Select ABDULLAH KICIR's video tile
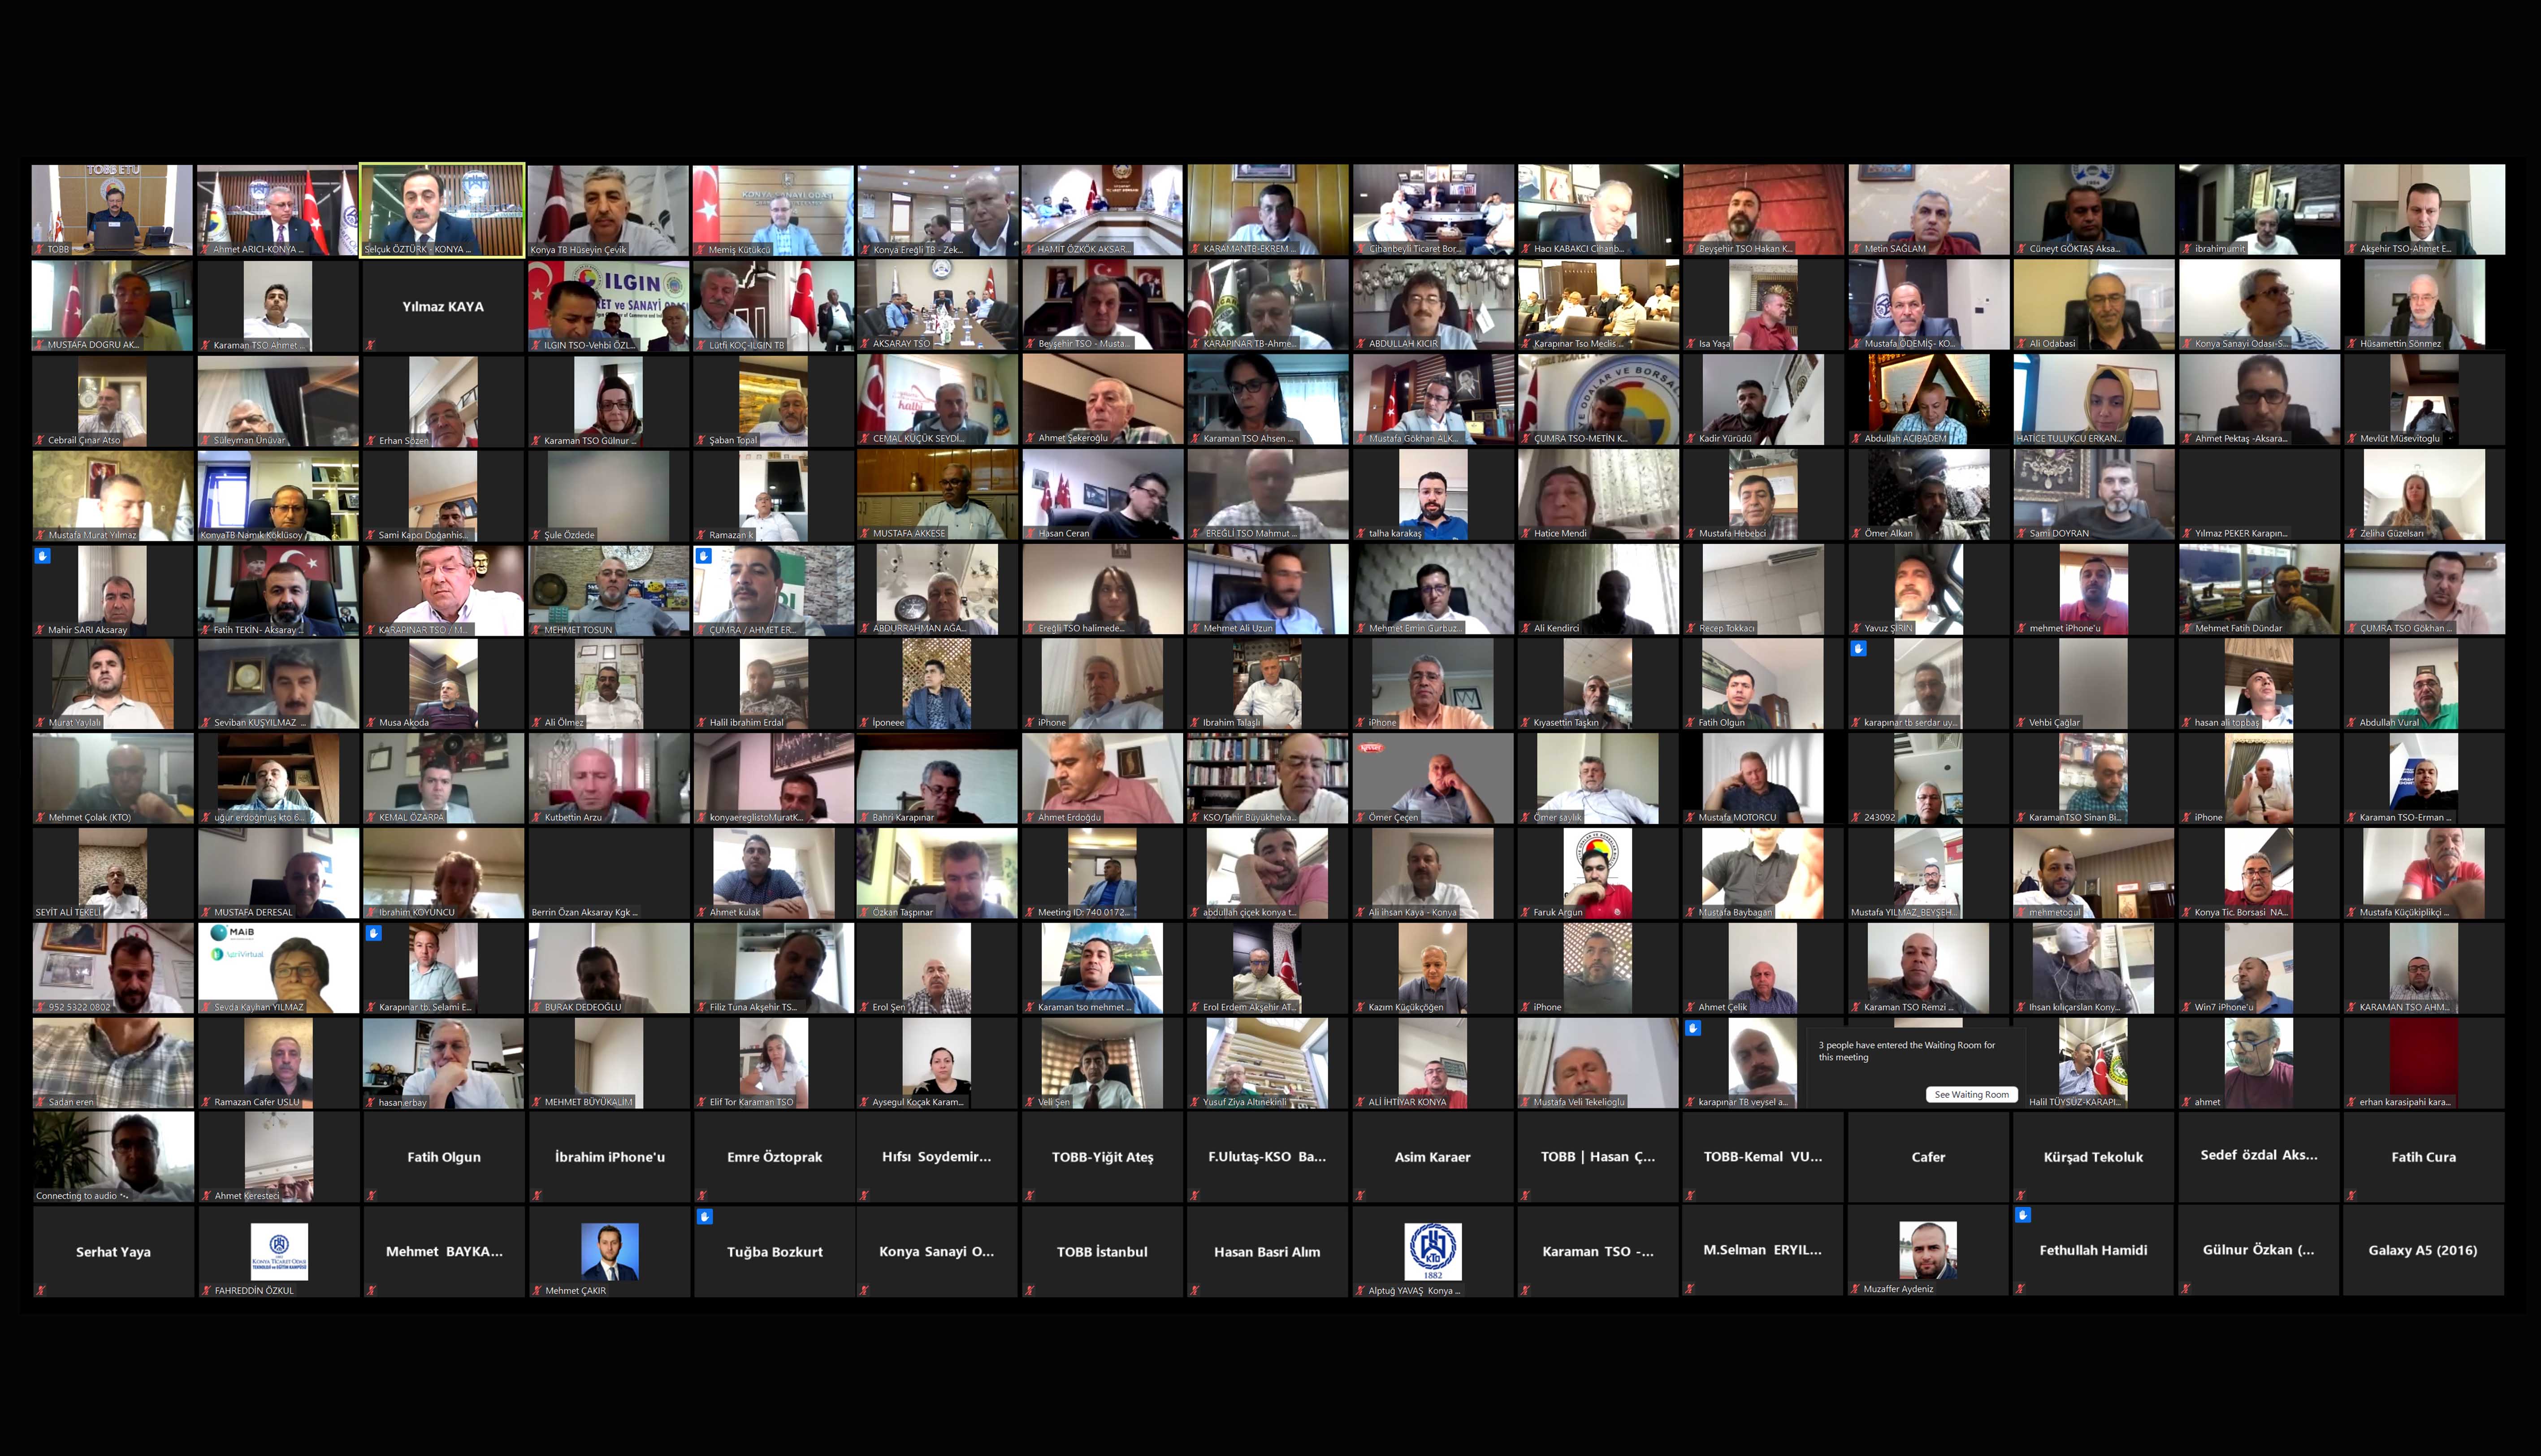 1433,304
